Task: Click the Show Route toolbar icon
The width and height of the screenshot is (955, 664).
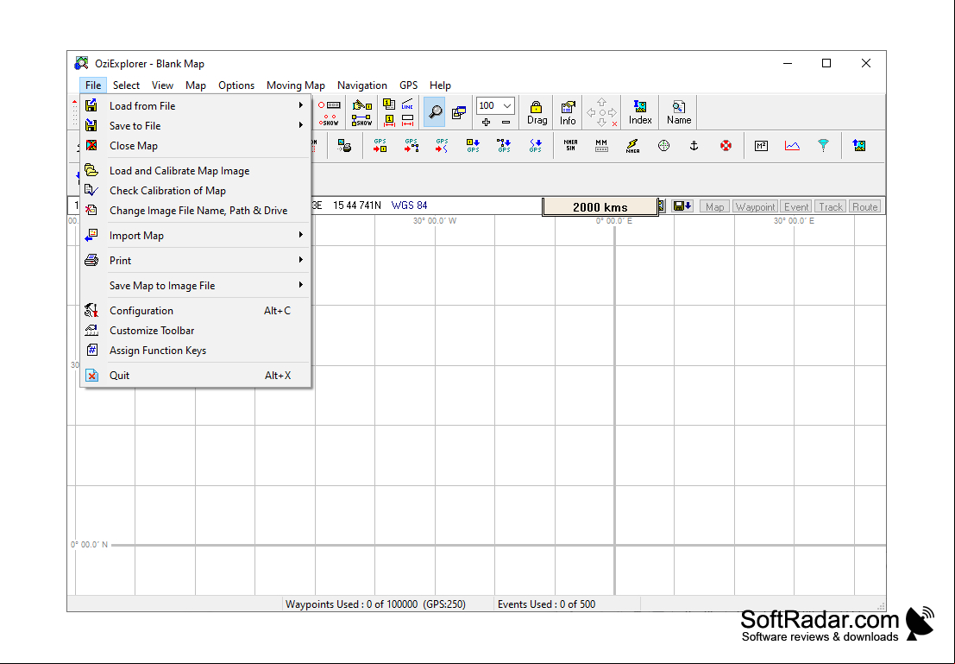Action: click(x=361, y=122)
